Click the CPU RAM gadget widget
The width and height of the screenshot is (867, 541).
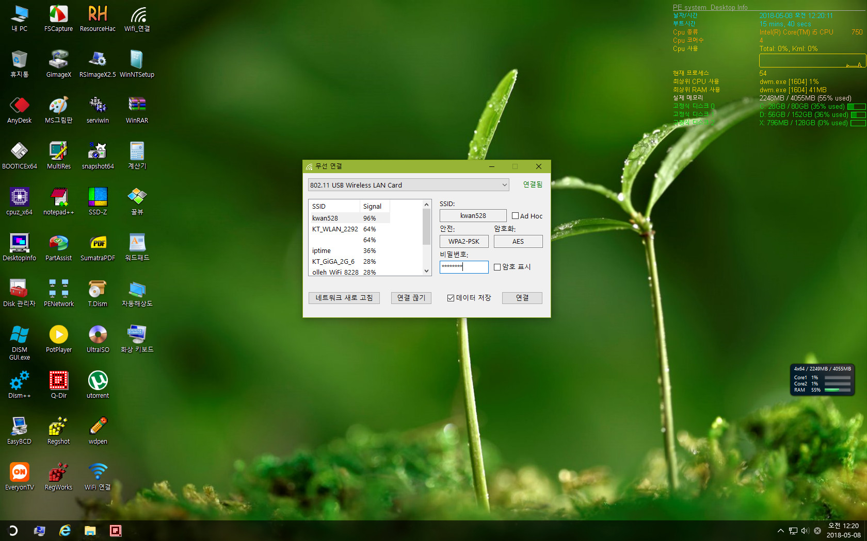tap(822, 380)
